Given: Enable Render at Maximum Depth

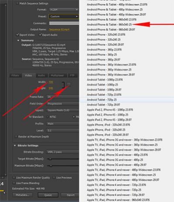Looking at the screenshot, I should [x=16, y=137].
